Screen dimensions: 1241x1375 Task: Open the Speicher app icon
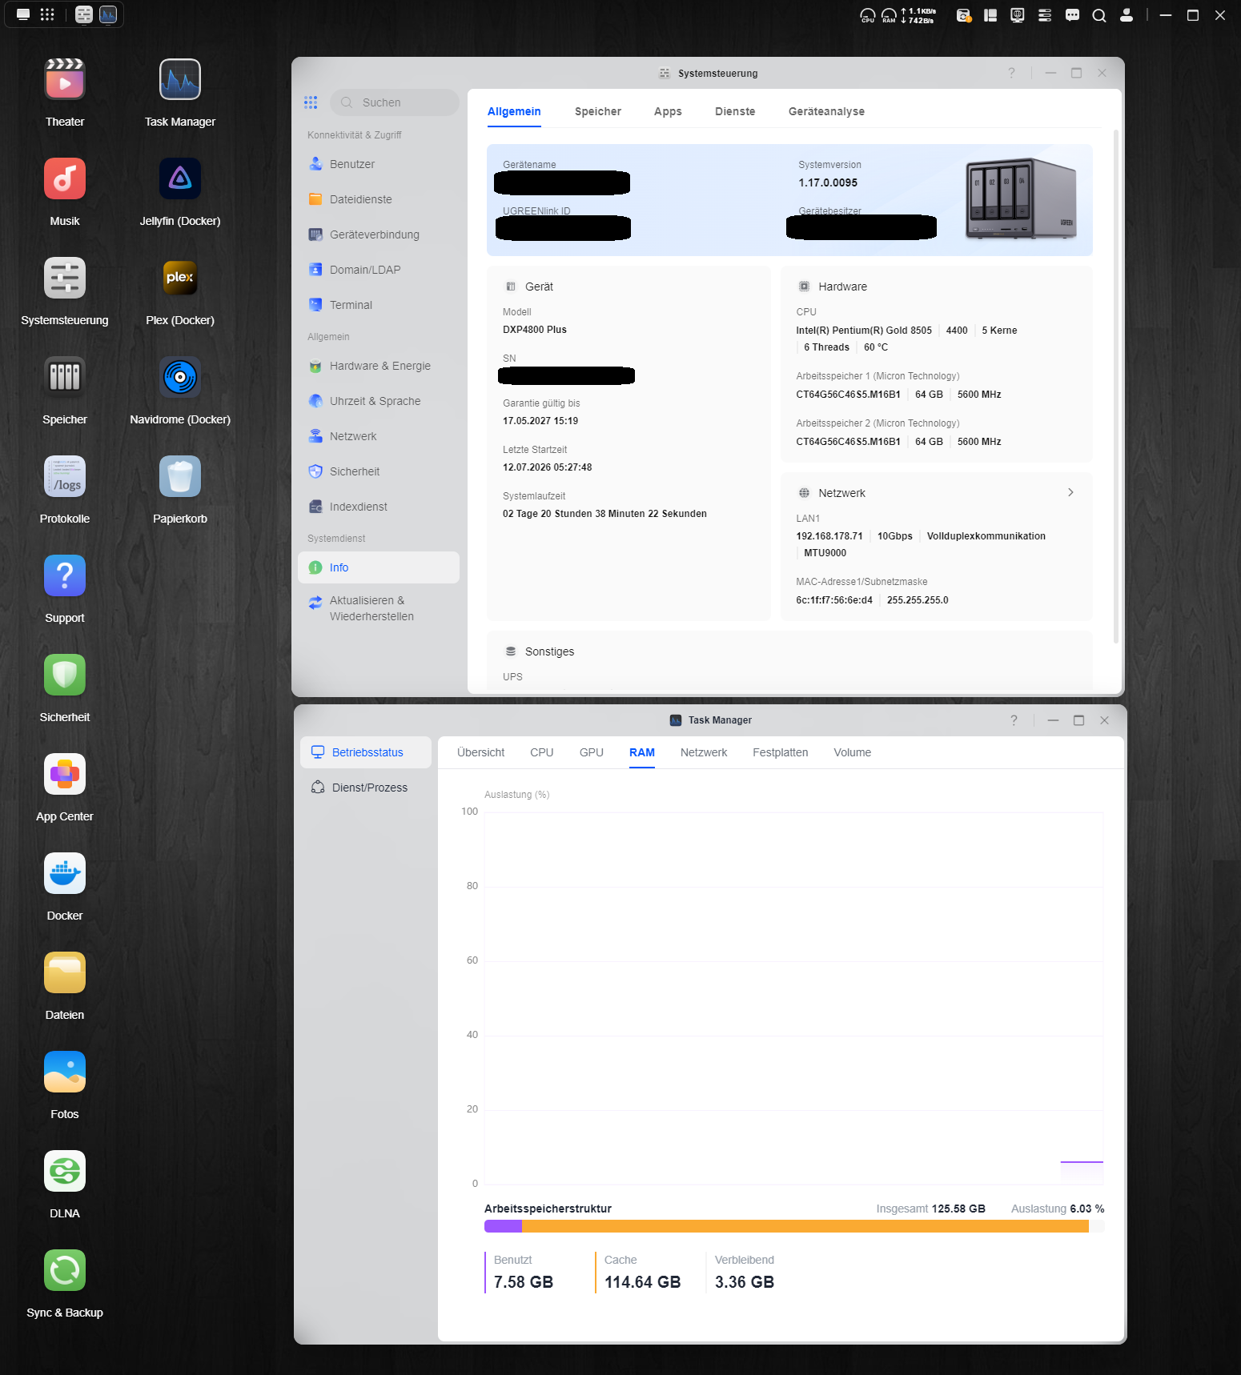click(65, 377)
